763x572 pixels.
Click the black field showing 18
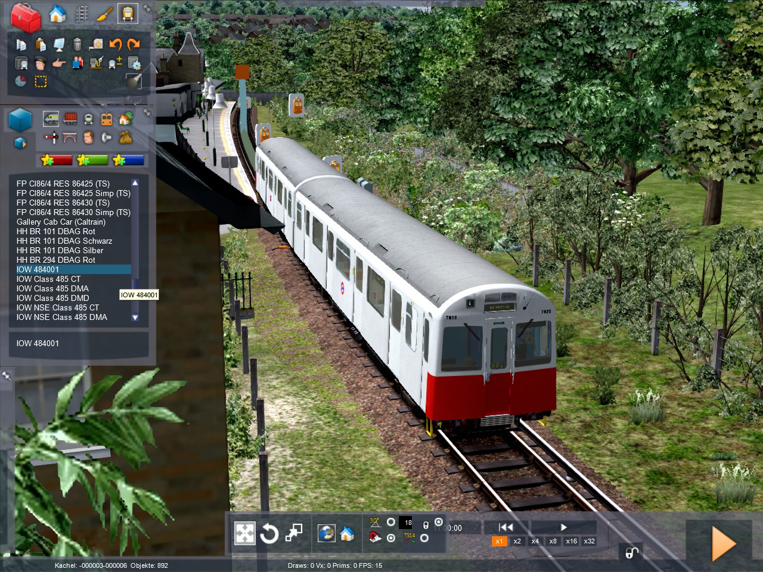click(x=406, y=523)
